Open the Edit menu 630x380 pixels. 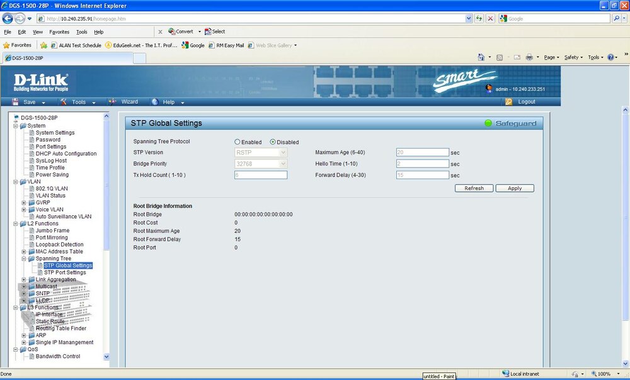pyautogui.click(x=21, y=31)
